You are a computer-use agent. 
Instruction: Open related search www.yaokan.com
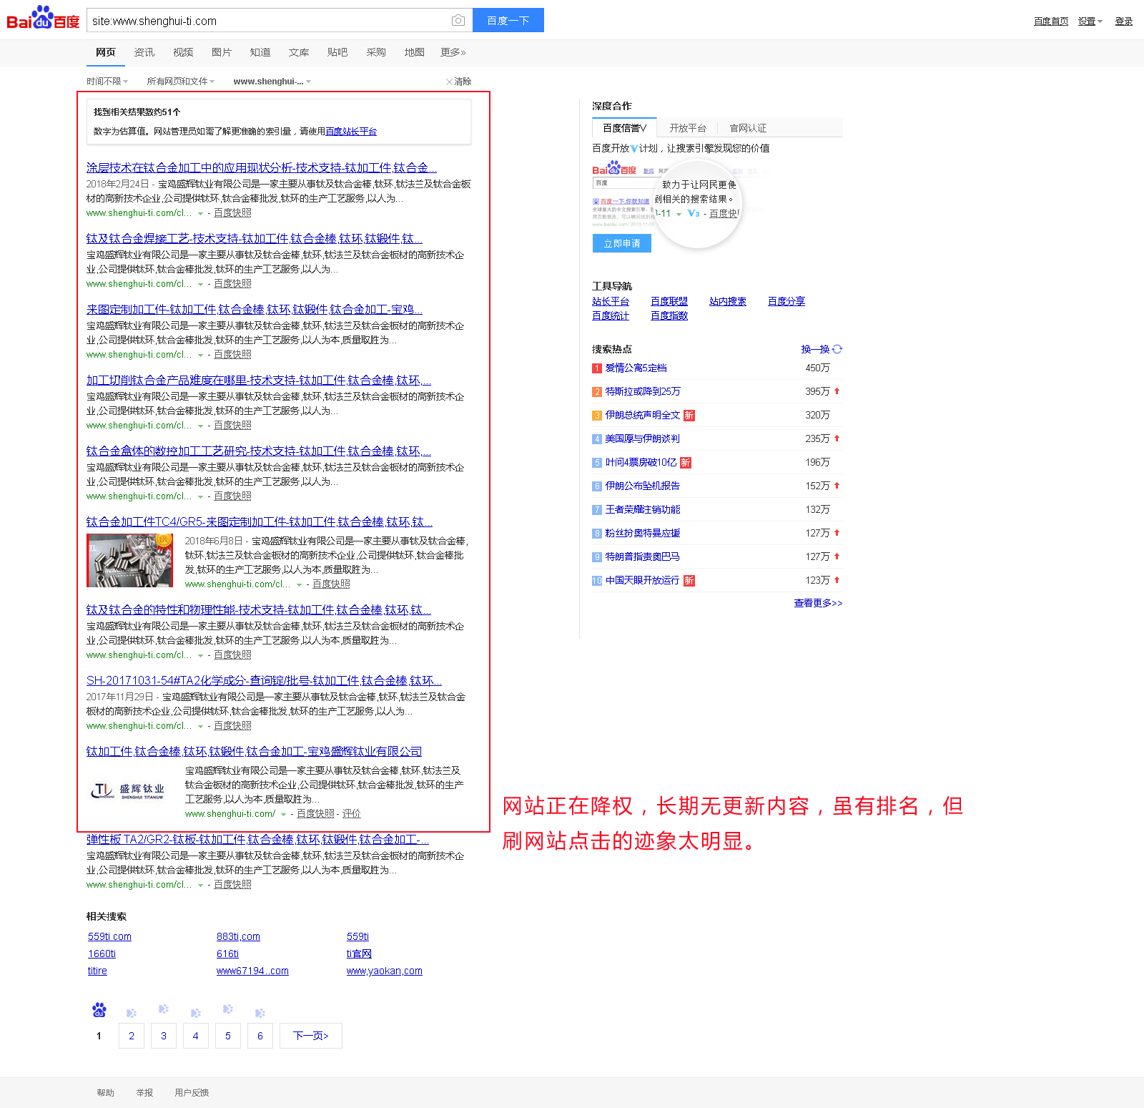point(385,971)
